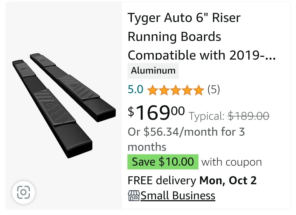Click the 'FREE delivery' text
Image resolution: width=296 pixels, height=215 pixels.
click(x=162, y=180)
